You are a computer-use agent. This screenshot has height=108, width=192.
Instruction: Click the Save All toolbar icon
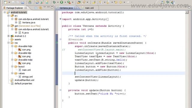pos(18,2)
